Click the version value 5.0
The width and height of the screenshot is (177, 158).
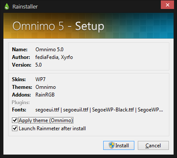pos(38,65)
